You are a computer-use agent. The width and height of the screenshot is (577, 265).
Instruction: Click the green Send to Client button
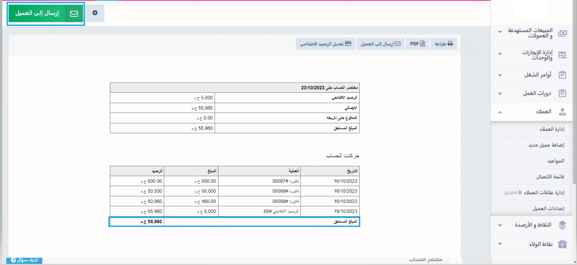[45, 13]
